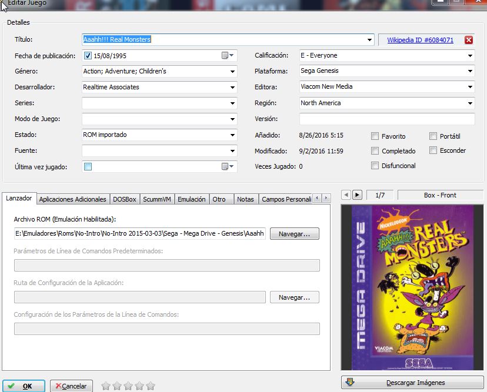Open the Estado dropdown
Screen dimensions: 487x392
point(232,135)
